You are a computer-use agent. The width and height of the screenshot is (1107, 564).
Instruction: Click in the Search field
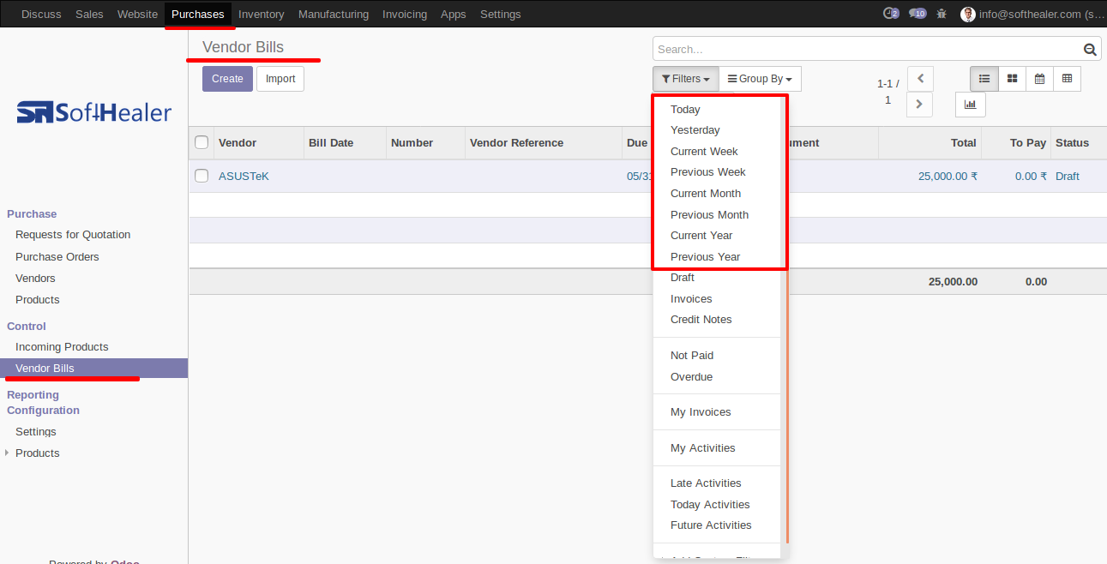[866, 50]
